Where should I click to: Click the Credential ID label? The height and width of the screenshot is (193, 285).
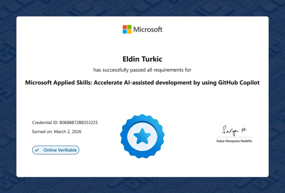(45, 123)
